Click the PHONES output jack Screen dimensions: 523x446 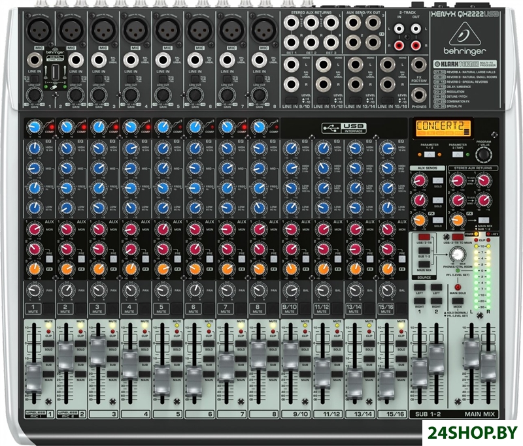[418, 95]
